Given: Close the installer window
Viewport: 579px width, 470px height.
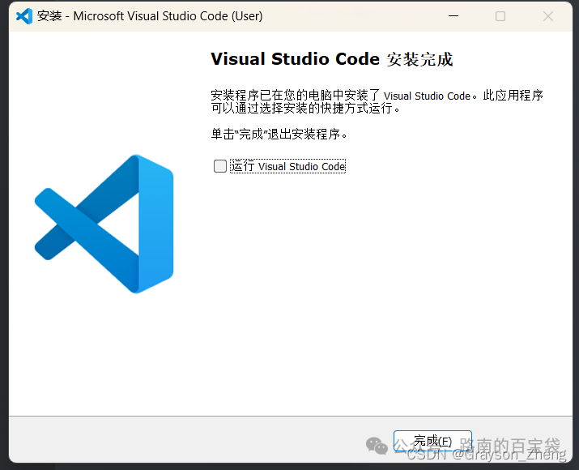Looking at the screenshot, I should pyautogui.click(x=548, y=16).
